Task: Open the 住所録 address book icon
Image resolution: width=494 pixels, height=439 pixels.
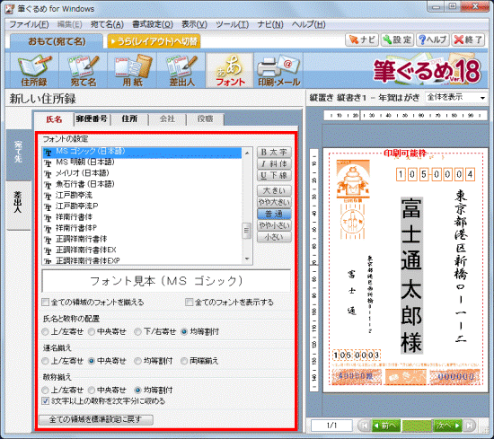Action: pyautogui.click(x=34, y=71)
